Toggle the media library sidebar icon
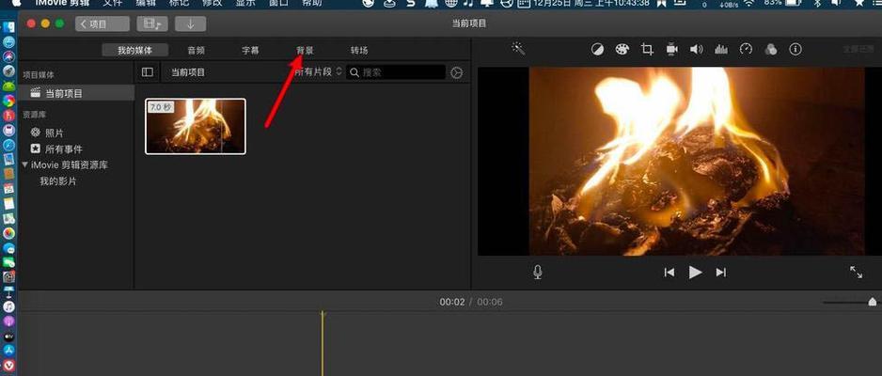 point(148,72)
